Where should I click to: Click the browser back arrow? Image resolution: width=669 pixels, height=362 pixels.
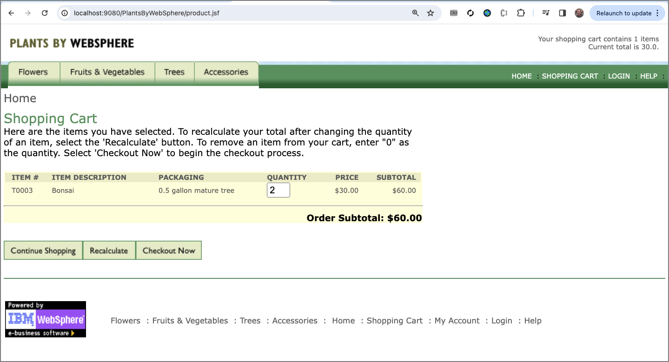(12, 13)
